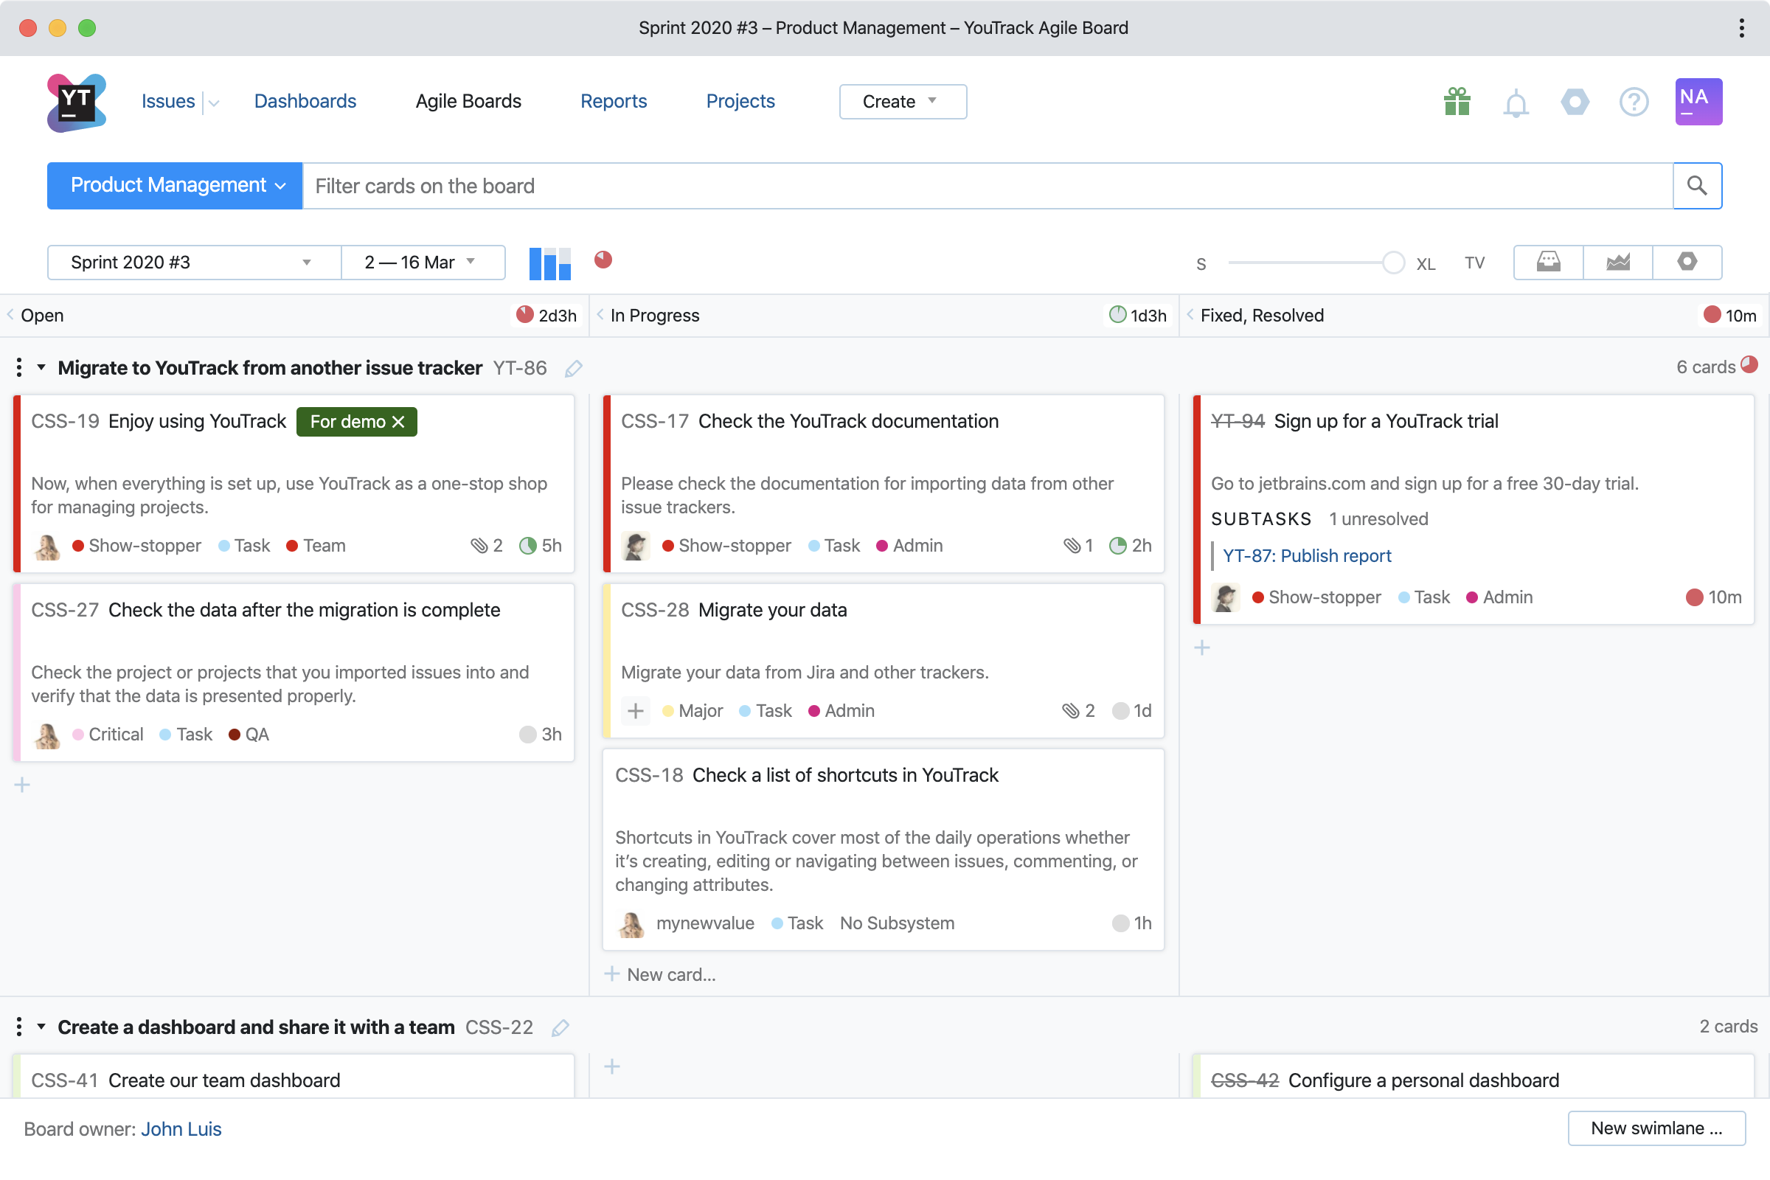Image resolution: width=1770 pixels, height=1180 pixels.
Task: Click the YouTrack logo icon
Action: 76,102
